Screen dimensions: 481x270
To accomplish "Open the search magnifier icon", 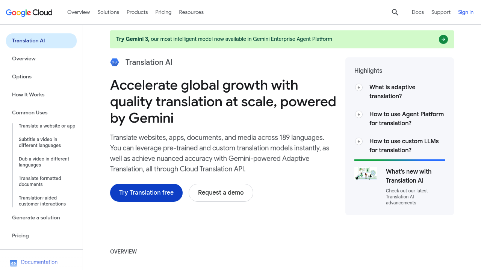I will tap(395, 12).
